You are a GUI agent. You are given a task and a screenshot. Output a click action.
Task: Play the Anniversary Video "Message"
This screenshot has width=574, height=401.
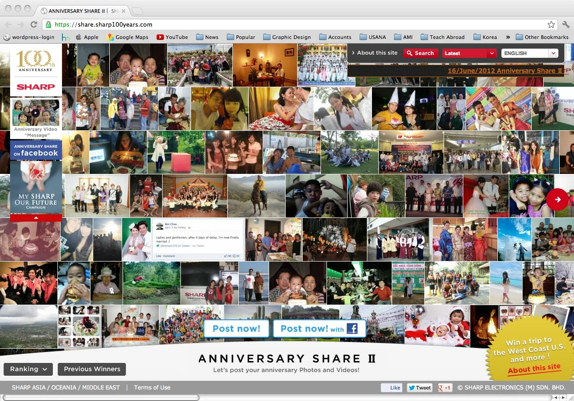(x=36, y=112)
